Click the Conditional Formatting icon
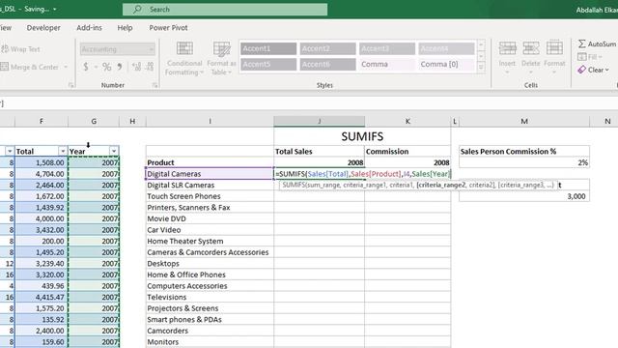 184,48
